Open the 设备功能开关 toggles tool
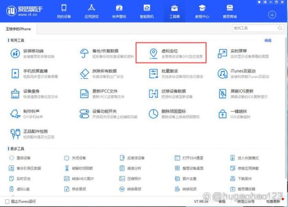 click(108, 114)
